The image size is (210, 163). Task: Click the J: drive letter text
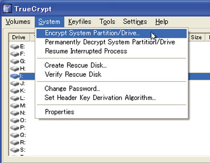pyautogui.click(x=22, y=83)
